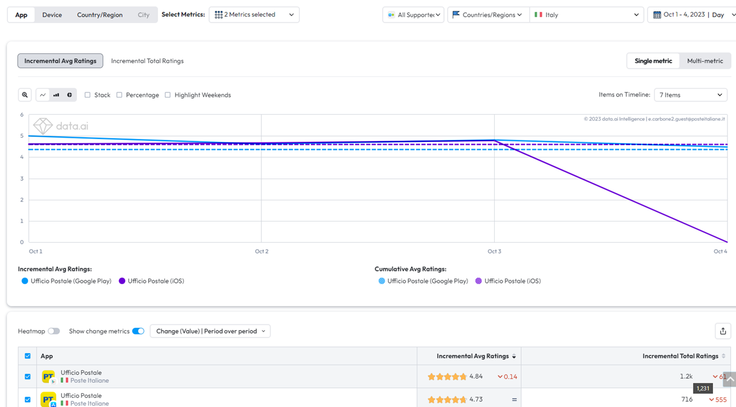Click the 4.84 average rating value

click(x=476, y=377)
